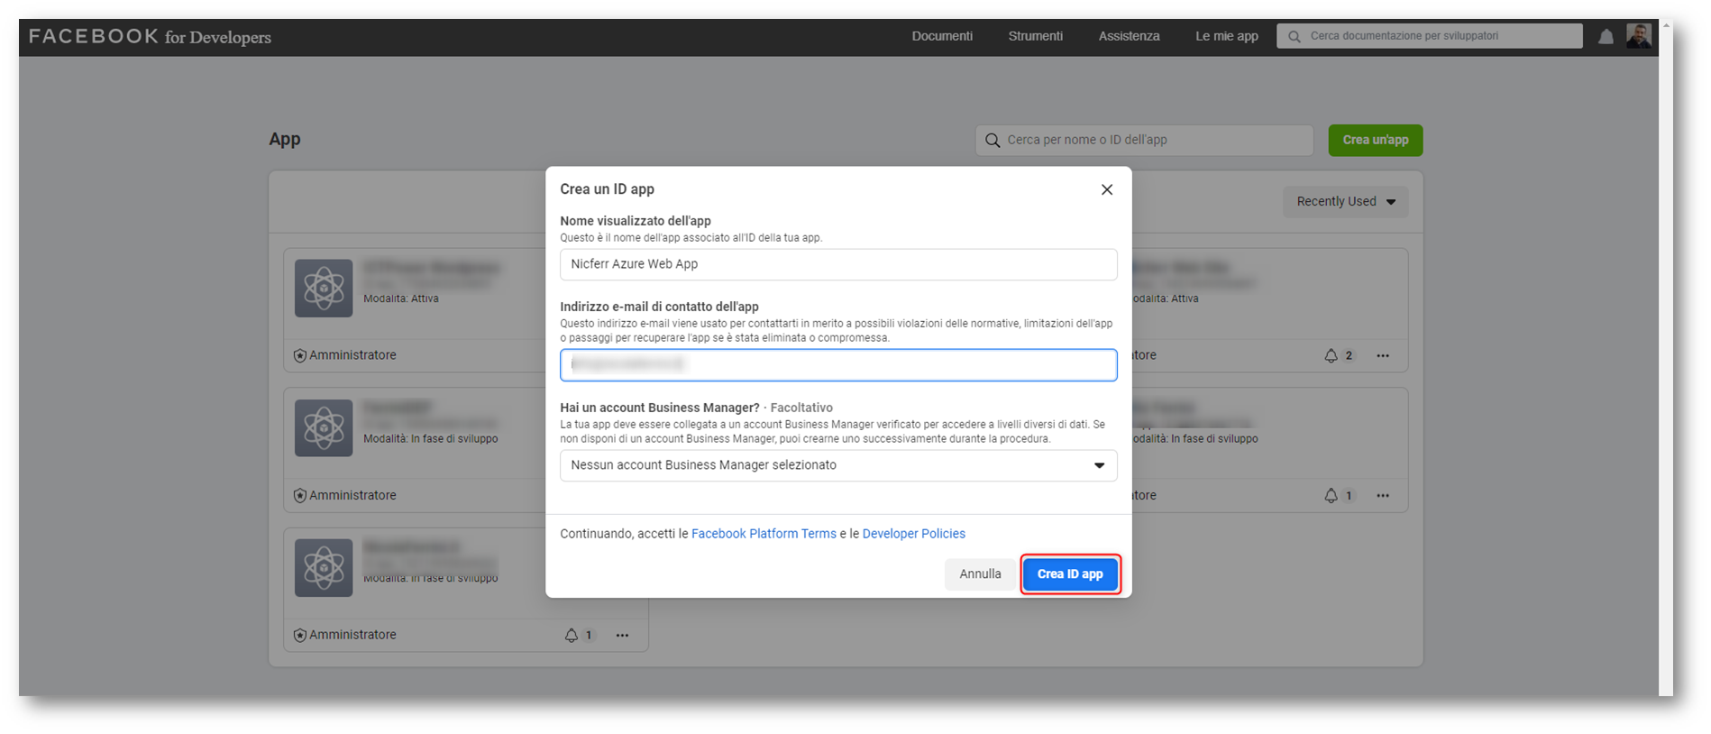
Task: Click 'Modalità: In fase di sviluppo' on second left card
Action: [x=431, y=439]
